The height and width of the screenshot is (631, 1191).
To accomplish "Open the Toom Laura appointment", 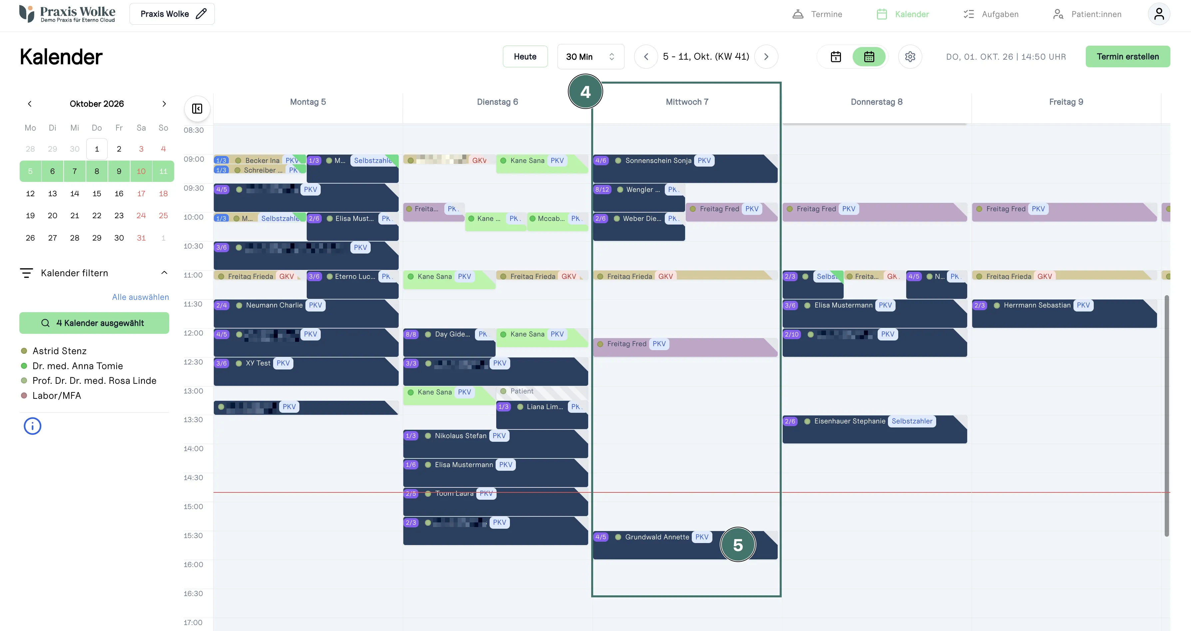I will [495, 502].
